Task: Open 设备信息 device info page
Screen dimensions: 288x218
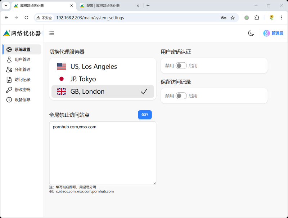Action: click(22, 99)
